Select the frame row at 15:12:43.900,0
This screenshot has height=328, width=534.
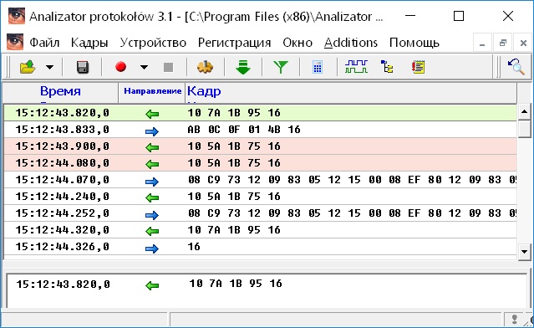pos(260,146)
